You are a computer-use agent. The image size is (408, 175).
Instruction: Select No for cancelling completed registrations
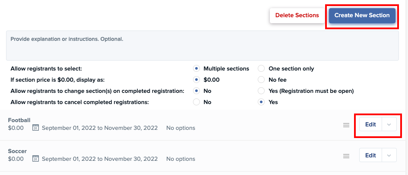196,102
